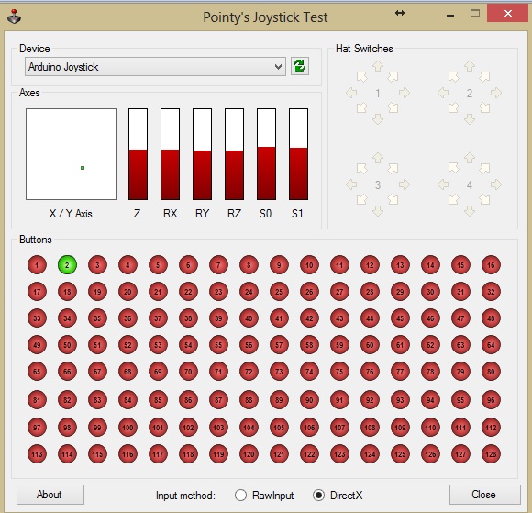Click button indicator 77
Screen dimensions: 532x513
pos(400,372)
